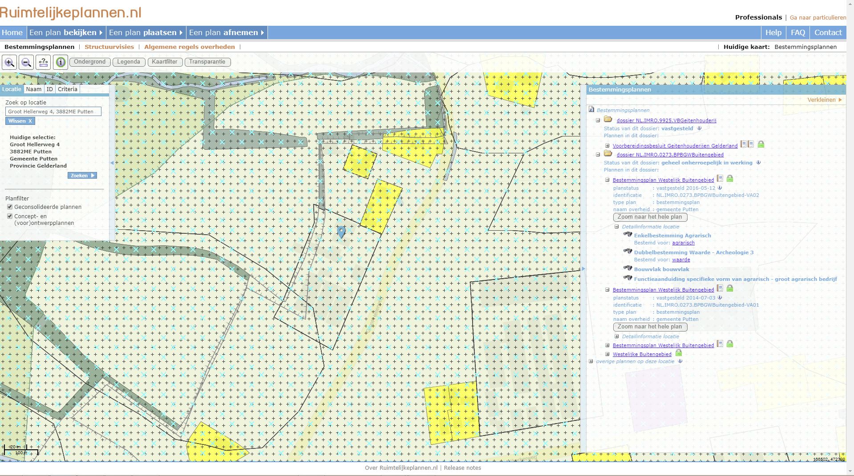This screenshot has height=476, width=854.
Task: Click the folder icon of dossier NL.IMRO.0273.BPBGWBuitengebied
Action: point(608,154)
